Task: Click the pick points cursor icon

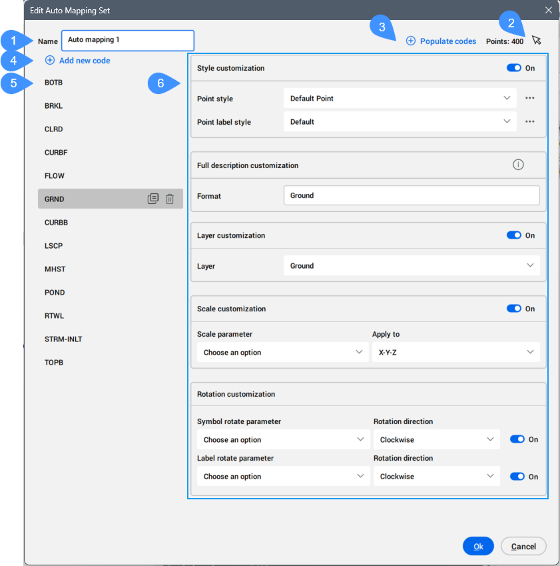Action: point(537,41)
